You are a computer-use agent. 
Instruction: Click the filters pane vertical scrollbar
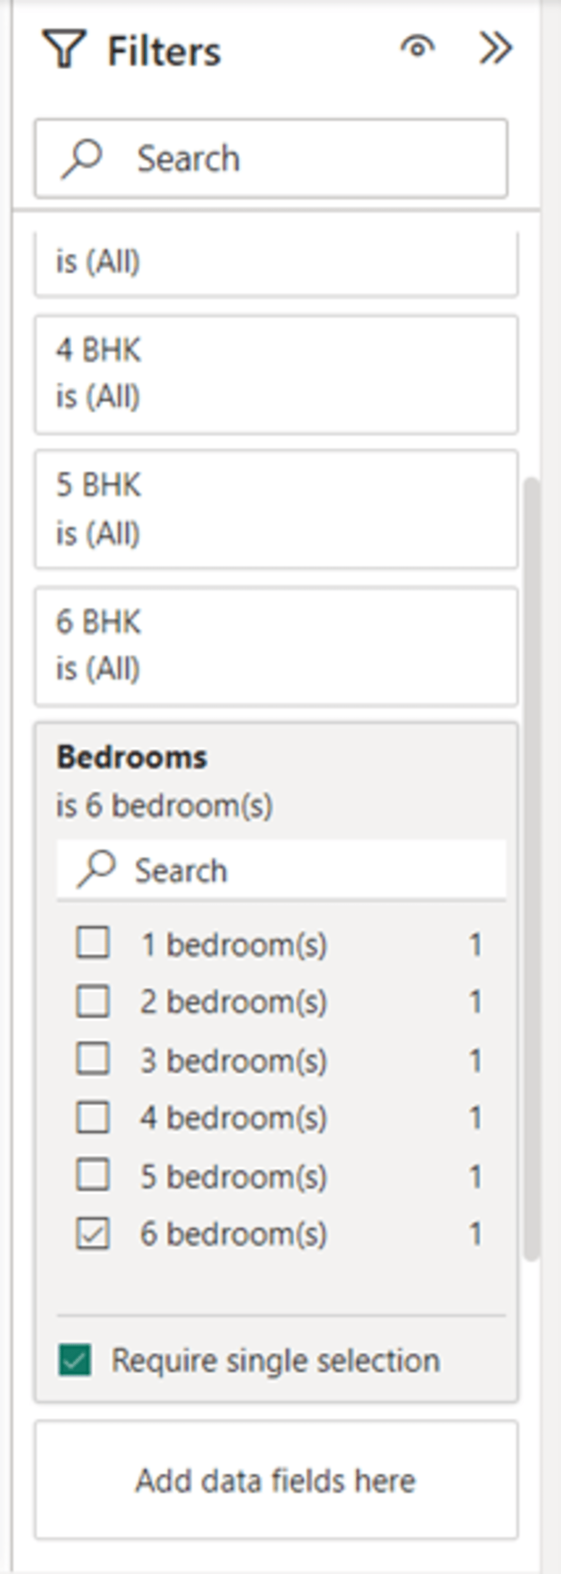point(532,867)
